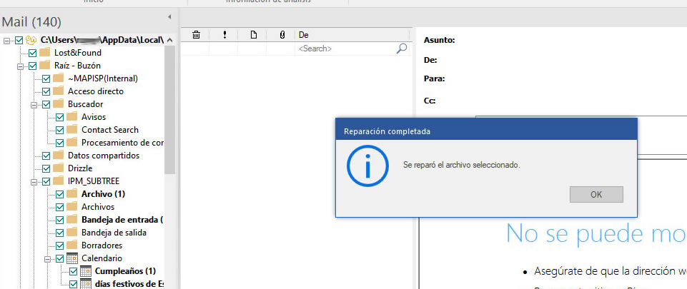Screen dimensions: 687x289
Task: Select the Bandeja de salida folder
Action: [114, 232]
